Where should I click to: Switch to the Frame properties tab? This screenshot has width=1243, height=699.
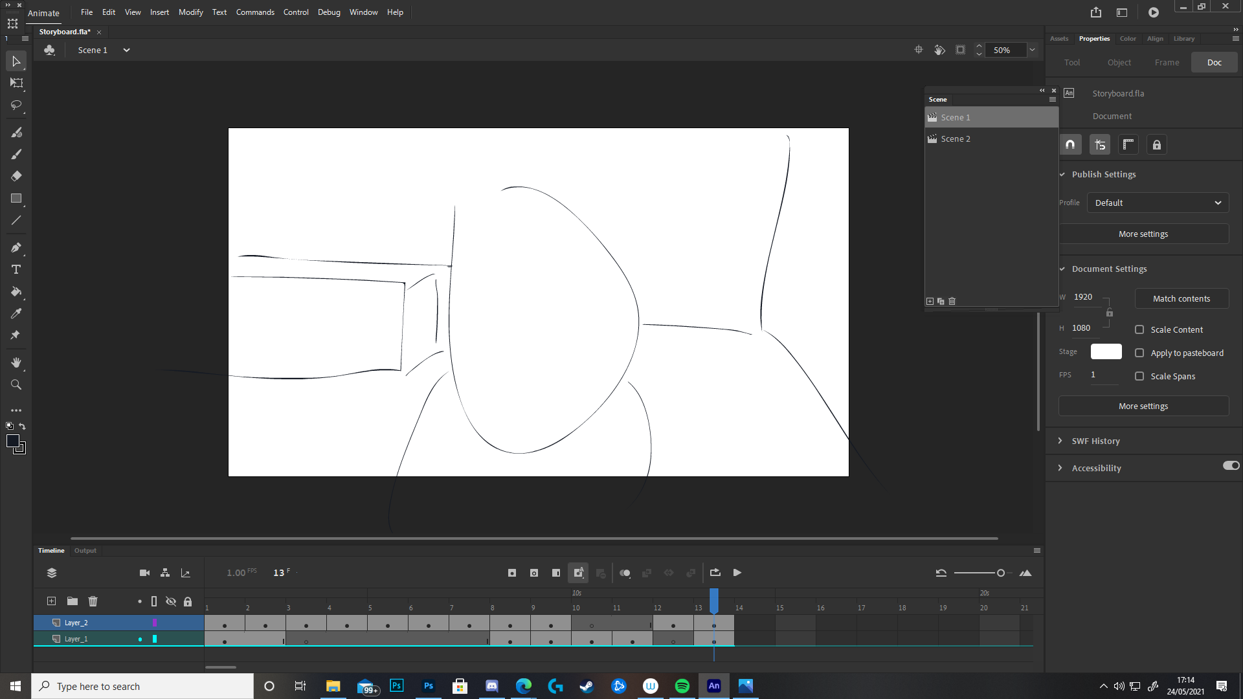click(1167, 63)
